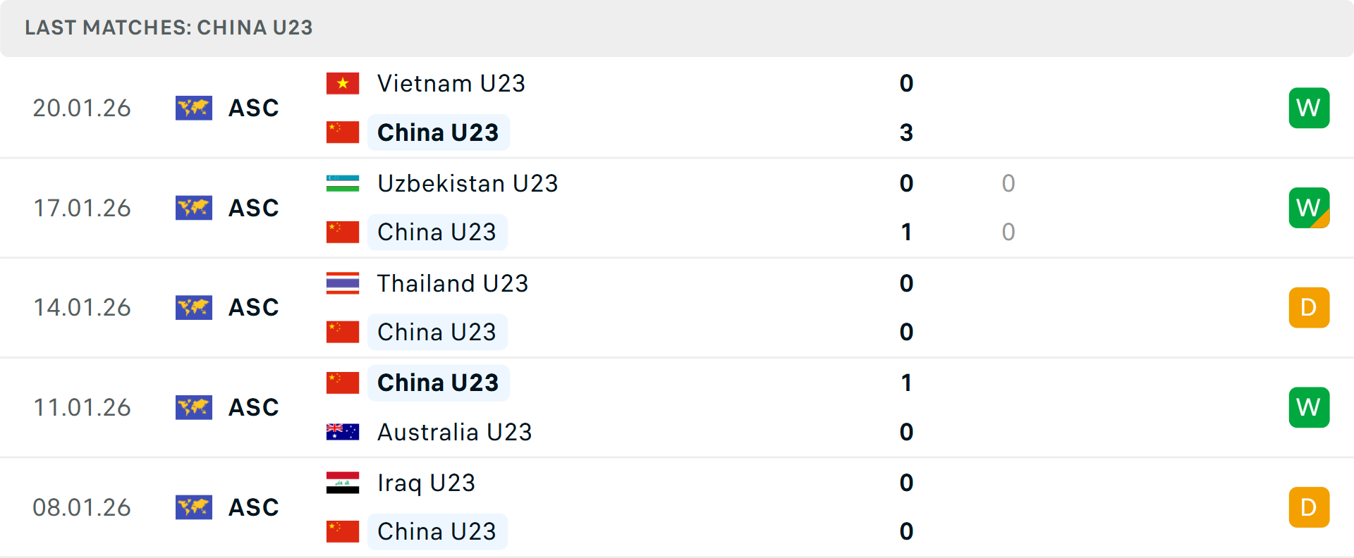Viewport: 1354px width, 558px height.
Task: Open the Uzbekistan U23 team link
Action: pos(468,183)
